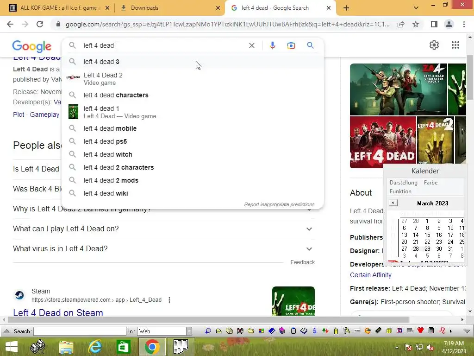Viewport: 474px width, 356px height.
Task: Click the Leo zodiac icon in desk toolbar
Action: tap(442, 331)
